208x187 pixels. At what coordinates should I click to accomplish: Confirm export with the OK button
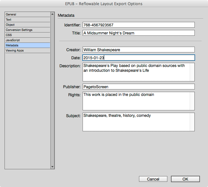pyautogui.click(x=185, y=179)
